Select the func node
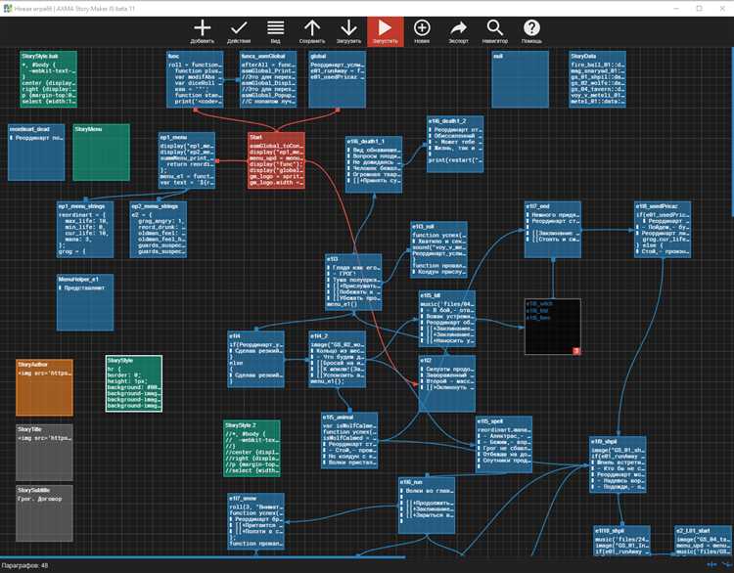This screenshot has width=734, height=573. [x=195, y=79]
